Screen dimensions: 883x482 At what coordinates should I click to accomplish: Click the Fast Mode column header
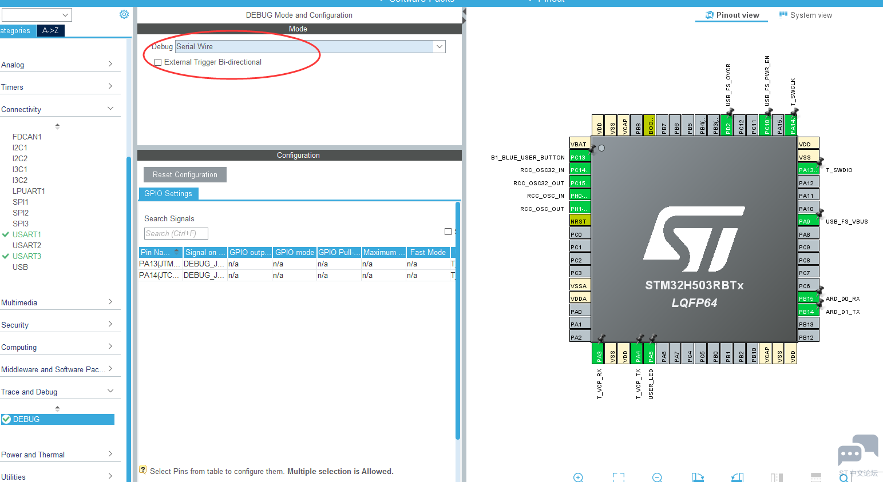coord(428,252)
